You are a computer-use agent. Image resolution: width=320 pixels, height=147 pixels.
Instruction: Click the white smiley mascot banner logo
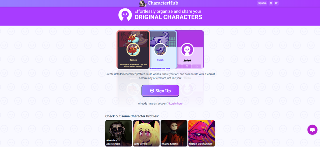point(125,15)
